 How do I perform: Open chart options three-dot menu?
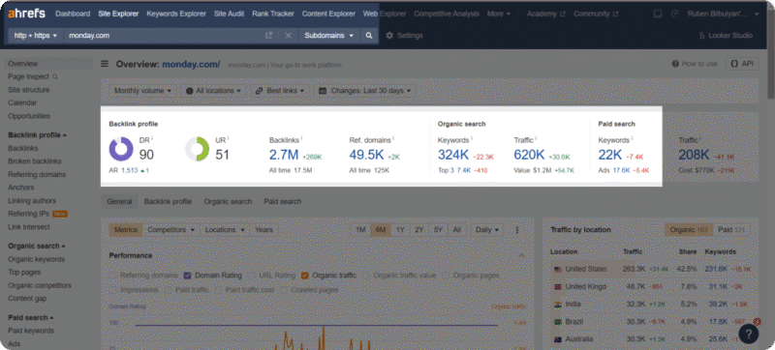517,230
